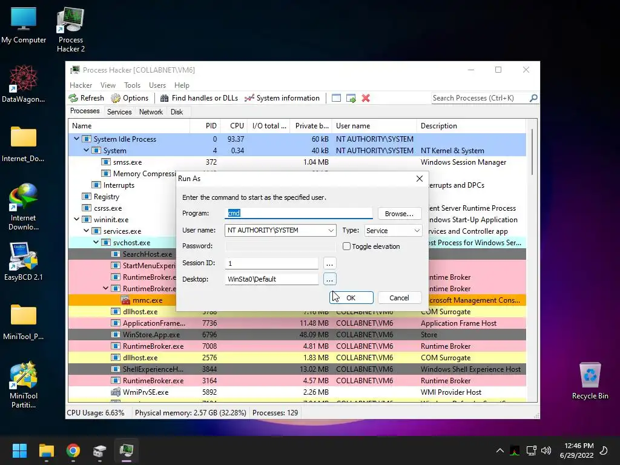Screen dimensions: 620x465
Task: Click Cancel in Run As dialog
Action: click(x=400, y=298)
